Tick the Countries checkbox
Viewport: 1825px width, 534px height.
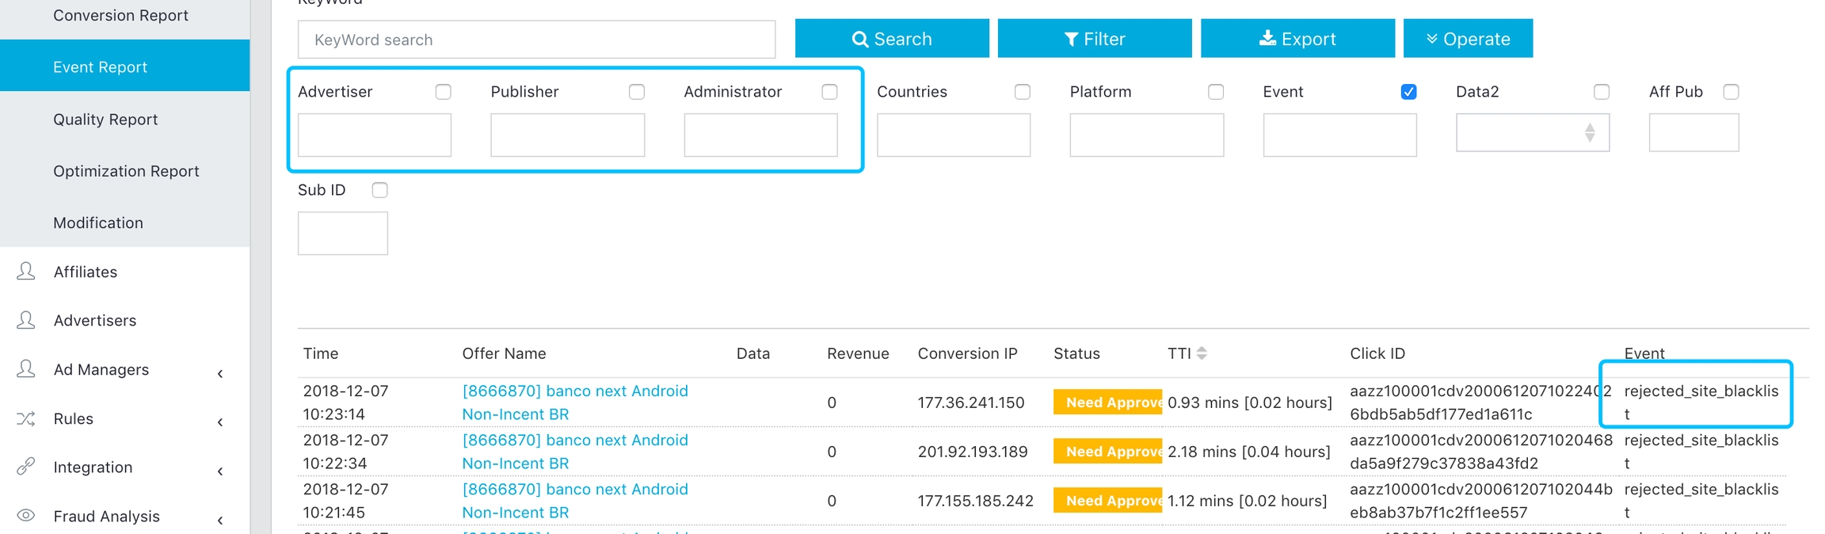[1023, 92]
